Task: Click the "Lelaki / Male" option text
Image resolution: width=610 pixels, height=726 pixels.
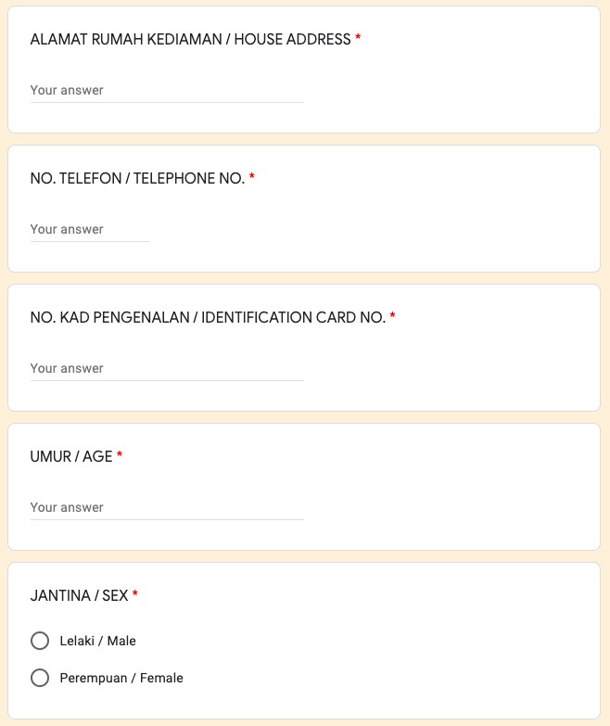Action: point(97,641)
